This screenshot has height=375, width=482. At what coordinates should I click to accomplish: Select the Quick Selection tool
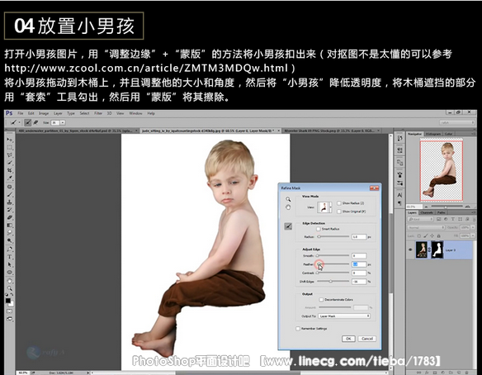[x=10, y=162]
